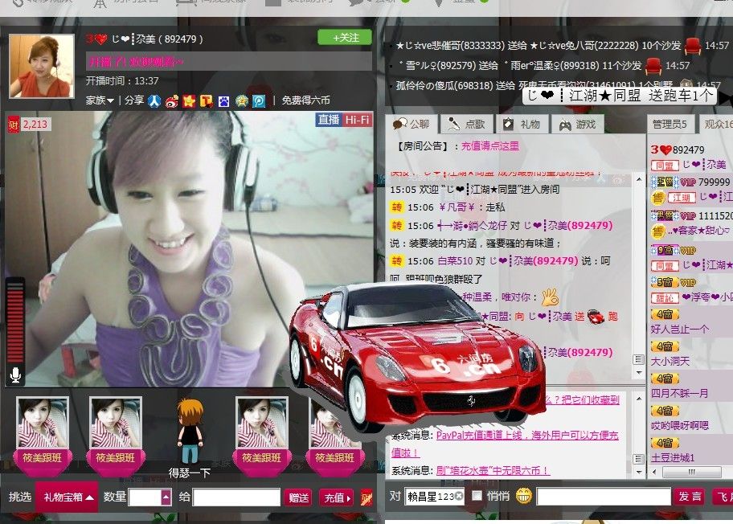
Task: Click the first 转 badge at 15:06
Action: (x=396, y=207)
